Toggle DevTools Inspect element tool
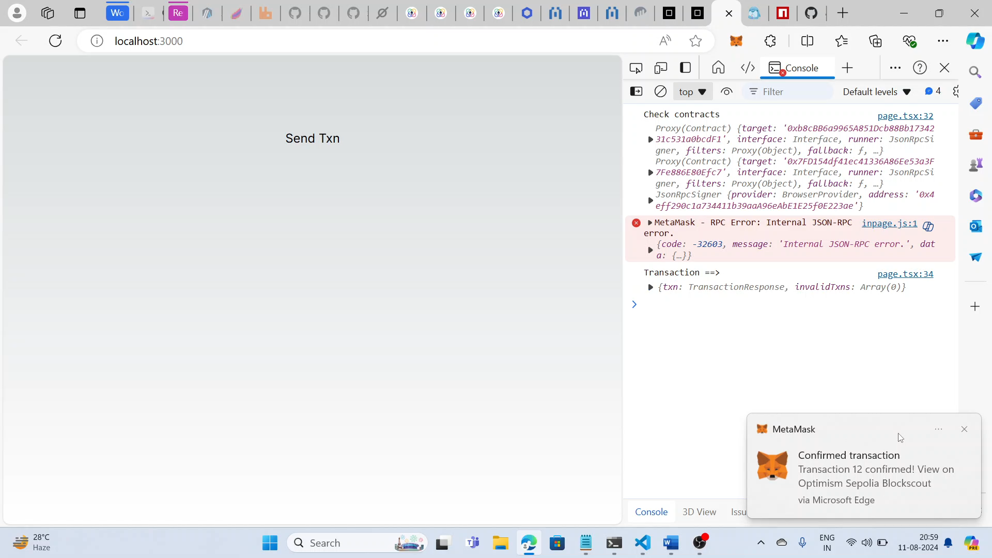The height and width of the screenshot is (558, 992). point(636,68)
